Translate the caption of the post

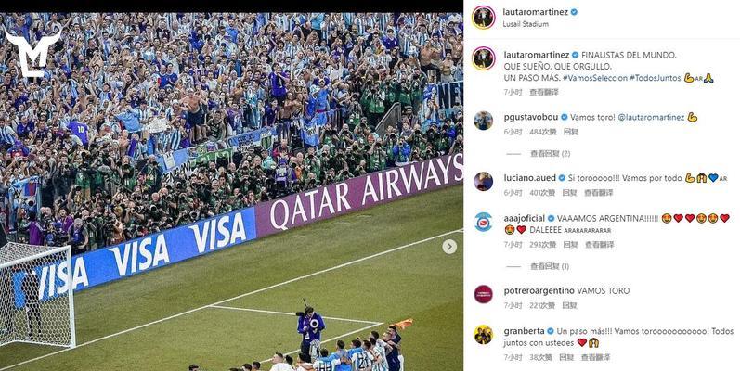point(544,93)
